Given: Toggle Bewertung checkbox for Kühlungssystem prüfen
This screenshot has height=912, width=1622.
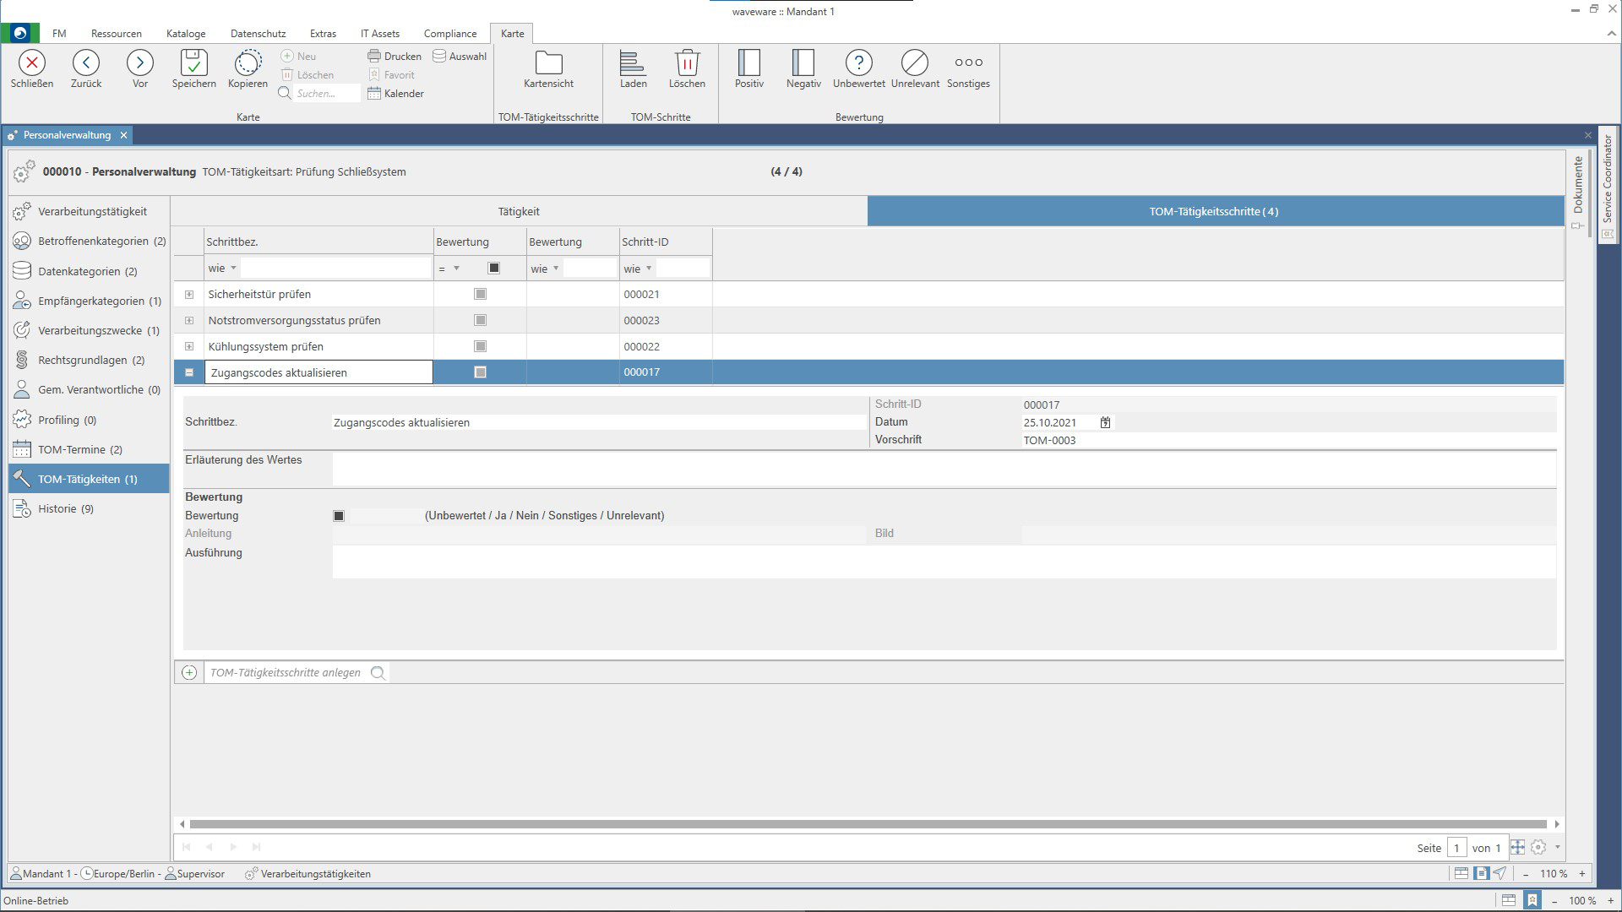Looking at the screenshot, I should [480, 346].
